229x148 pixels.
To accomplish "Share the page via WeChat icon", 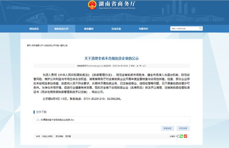I will (x=181, y=136).
